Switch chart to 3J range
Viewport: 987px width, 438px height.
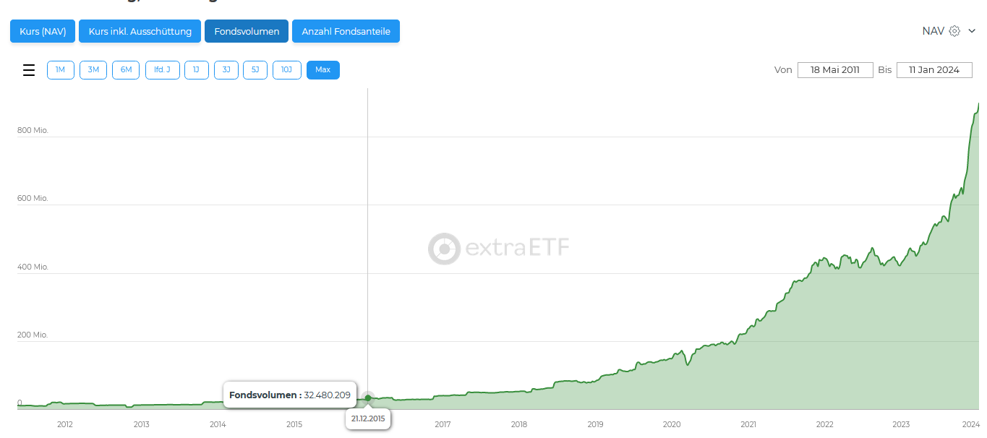click(226, 70)
